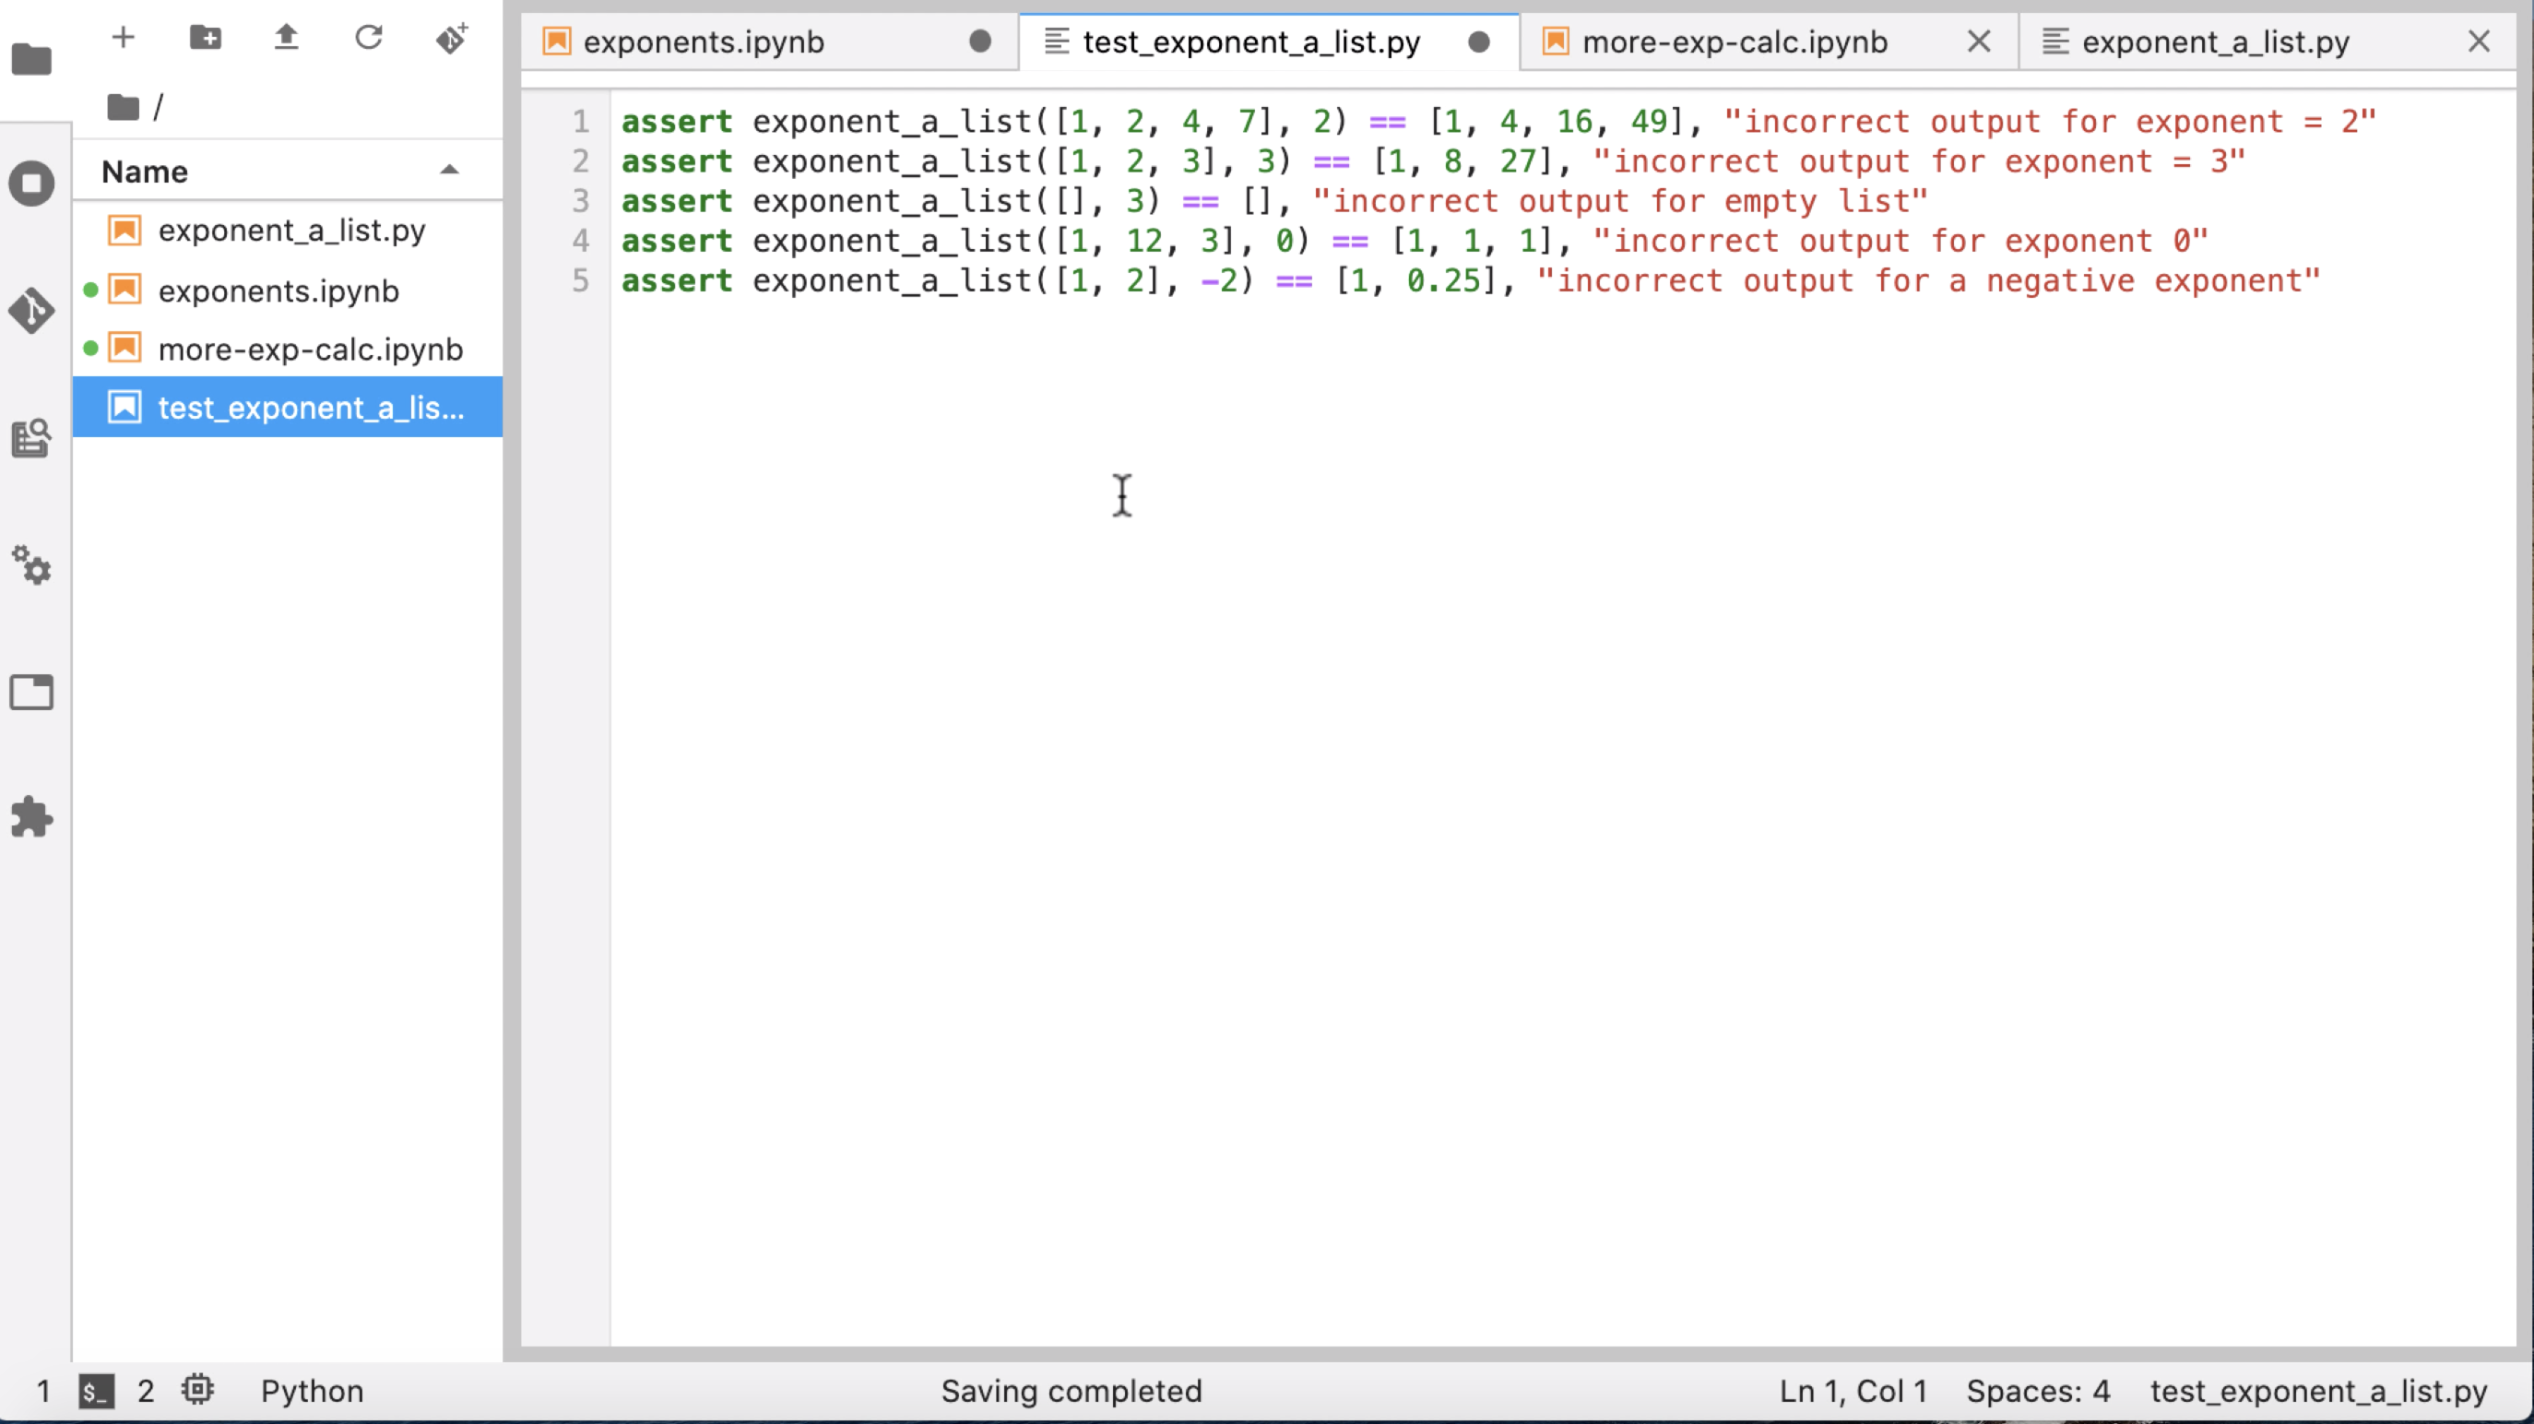2534x1424 pixels.
Task: Open the File Browser sidebar folder icon
Action: (x=31, y=60)
